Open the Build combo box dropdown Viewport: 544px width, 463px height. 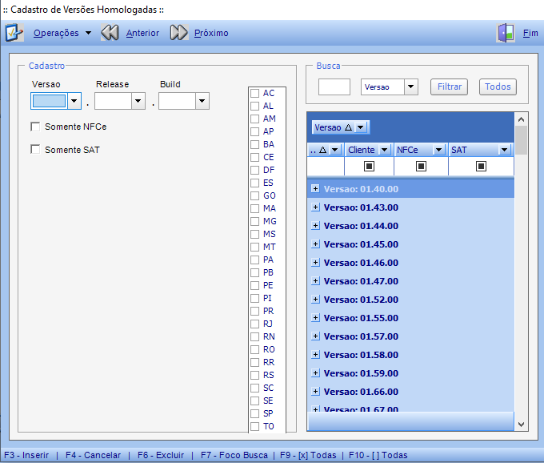[x=202, y=101]
